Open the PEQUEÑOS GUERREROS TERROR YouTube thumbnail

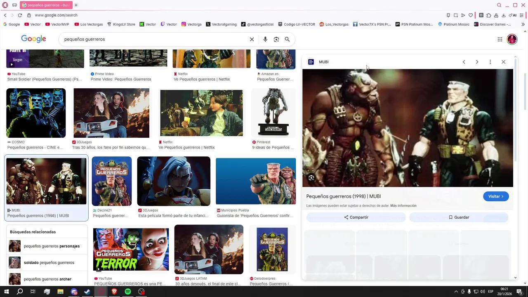[x=131, y=250]
